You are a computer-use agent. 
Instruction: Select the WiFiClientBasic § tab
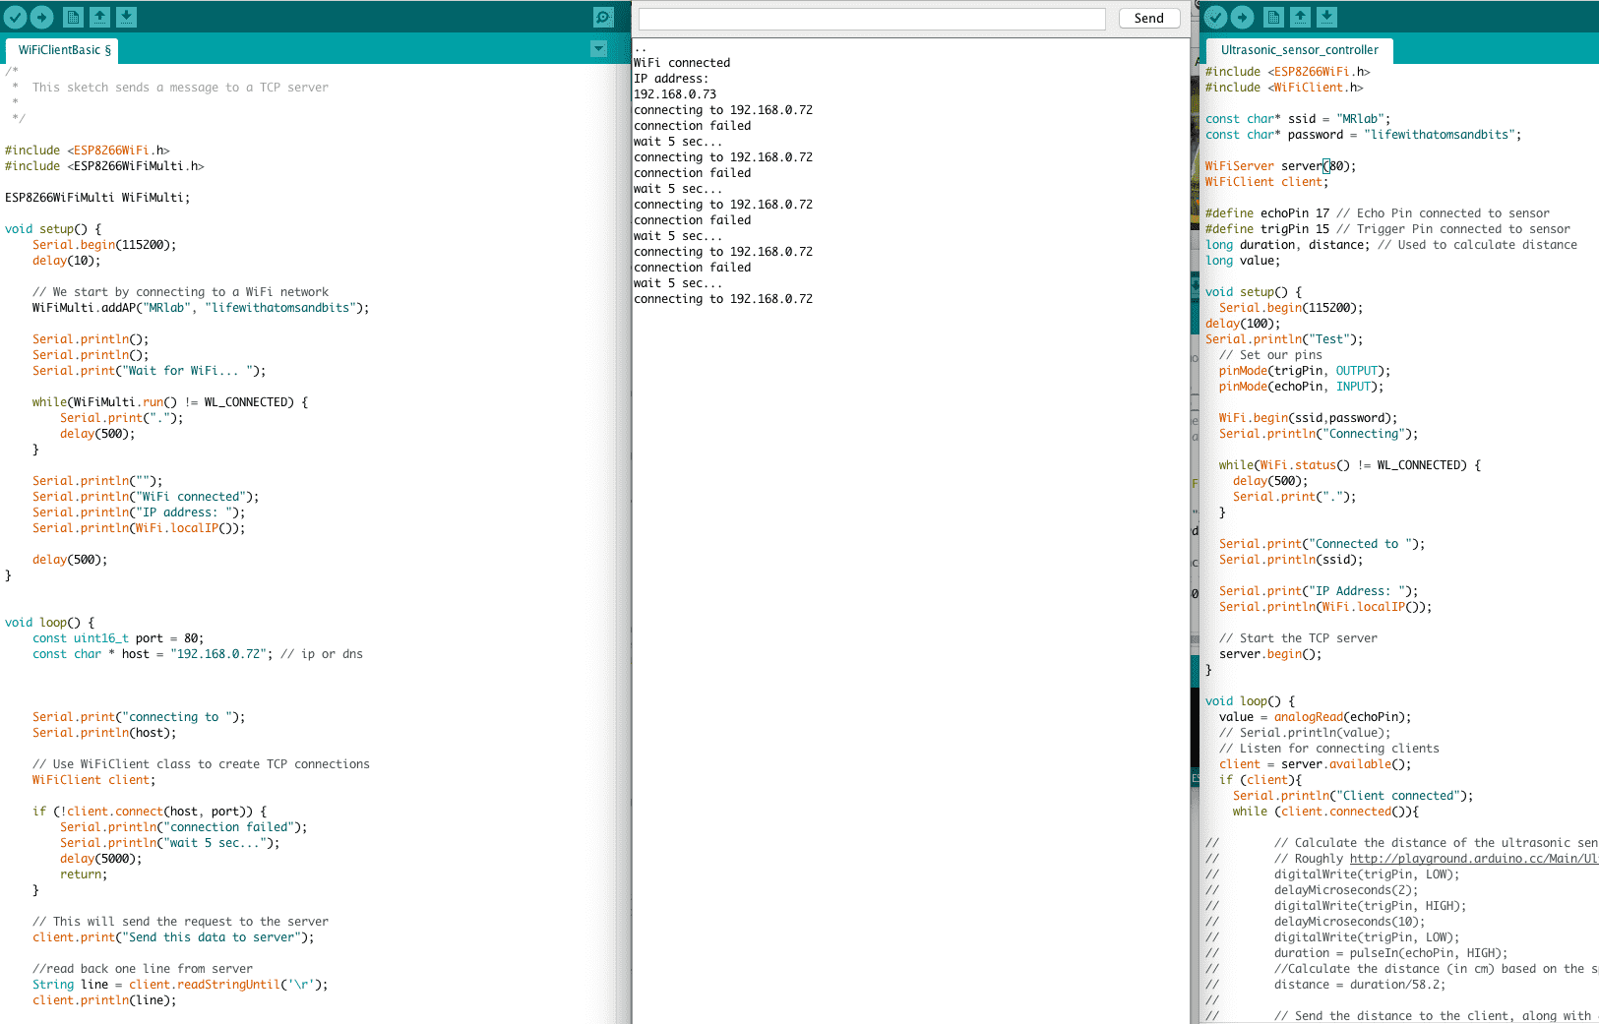(64, 50)
